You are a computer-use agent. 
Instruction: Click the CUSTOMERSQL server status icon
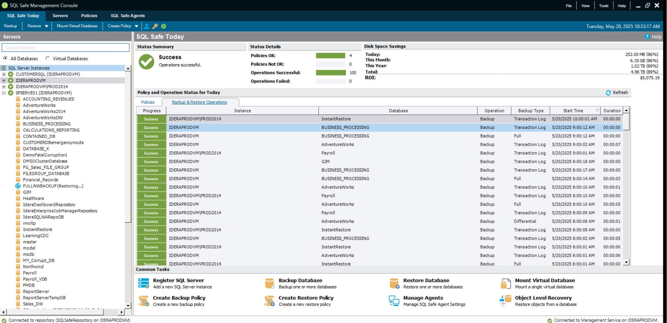point(11,74)
